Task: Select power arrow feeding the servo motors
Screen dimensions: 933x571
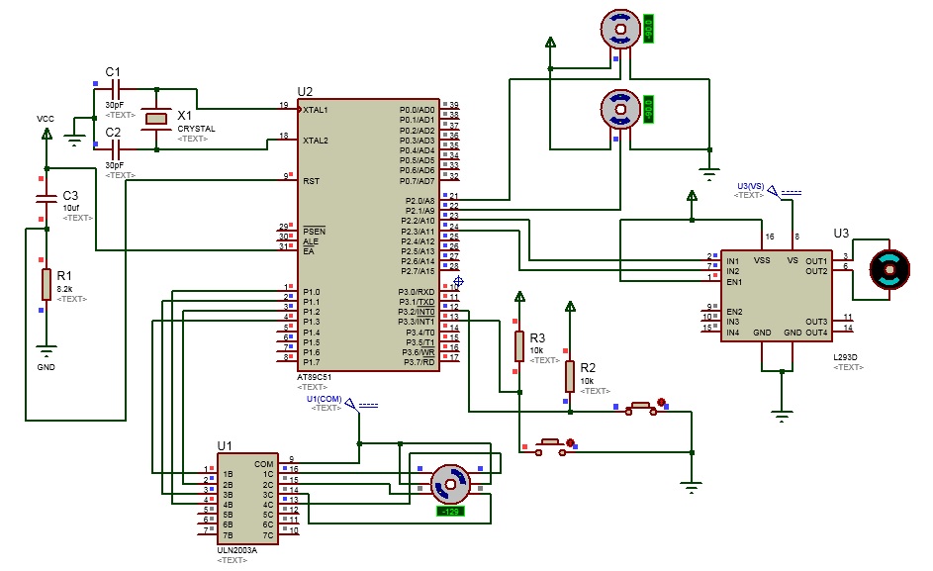Action: pyautogui.click(x=550, y=43)
